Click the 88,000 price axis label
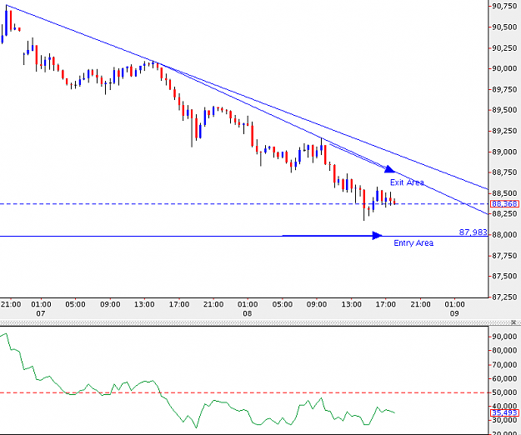Image resolution: width=521 pixels, height=435 pixels. click(x=504, y=234)
